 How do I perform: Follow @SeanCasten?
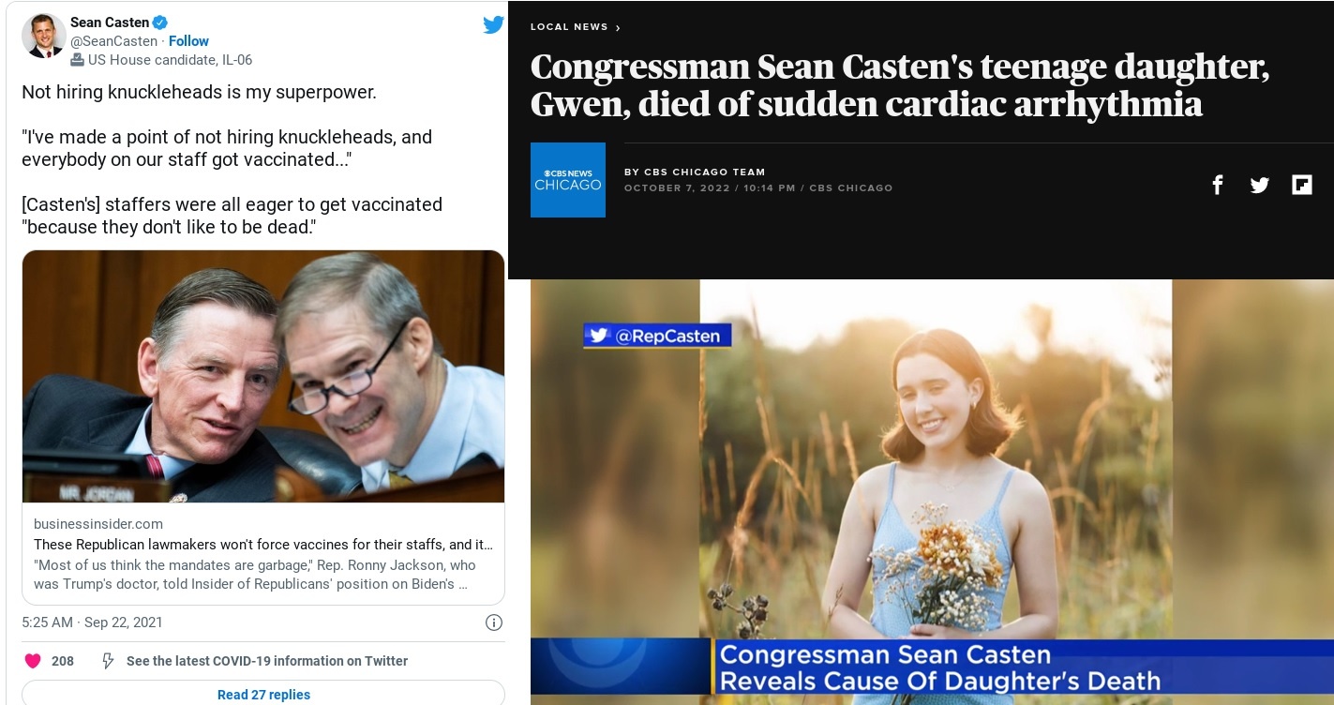click(188, 41)
